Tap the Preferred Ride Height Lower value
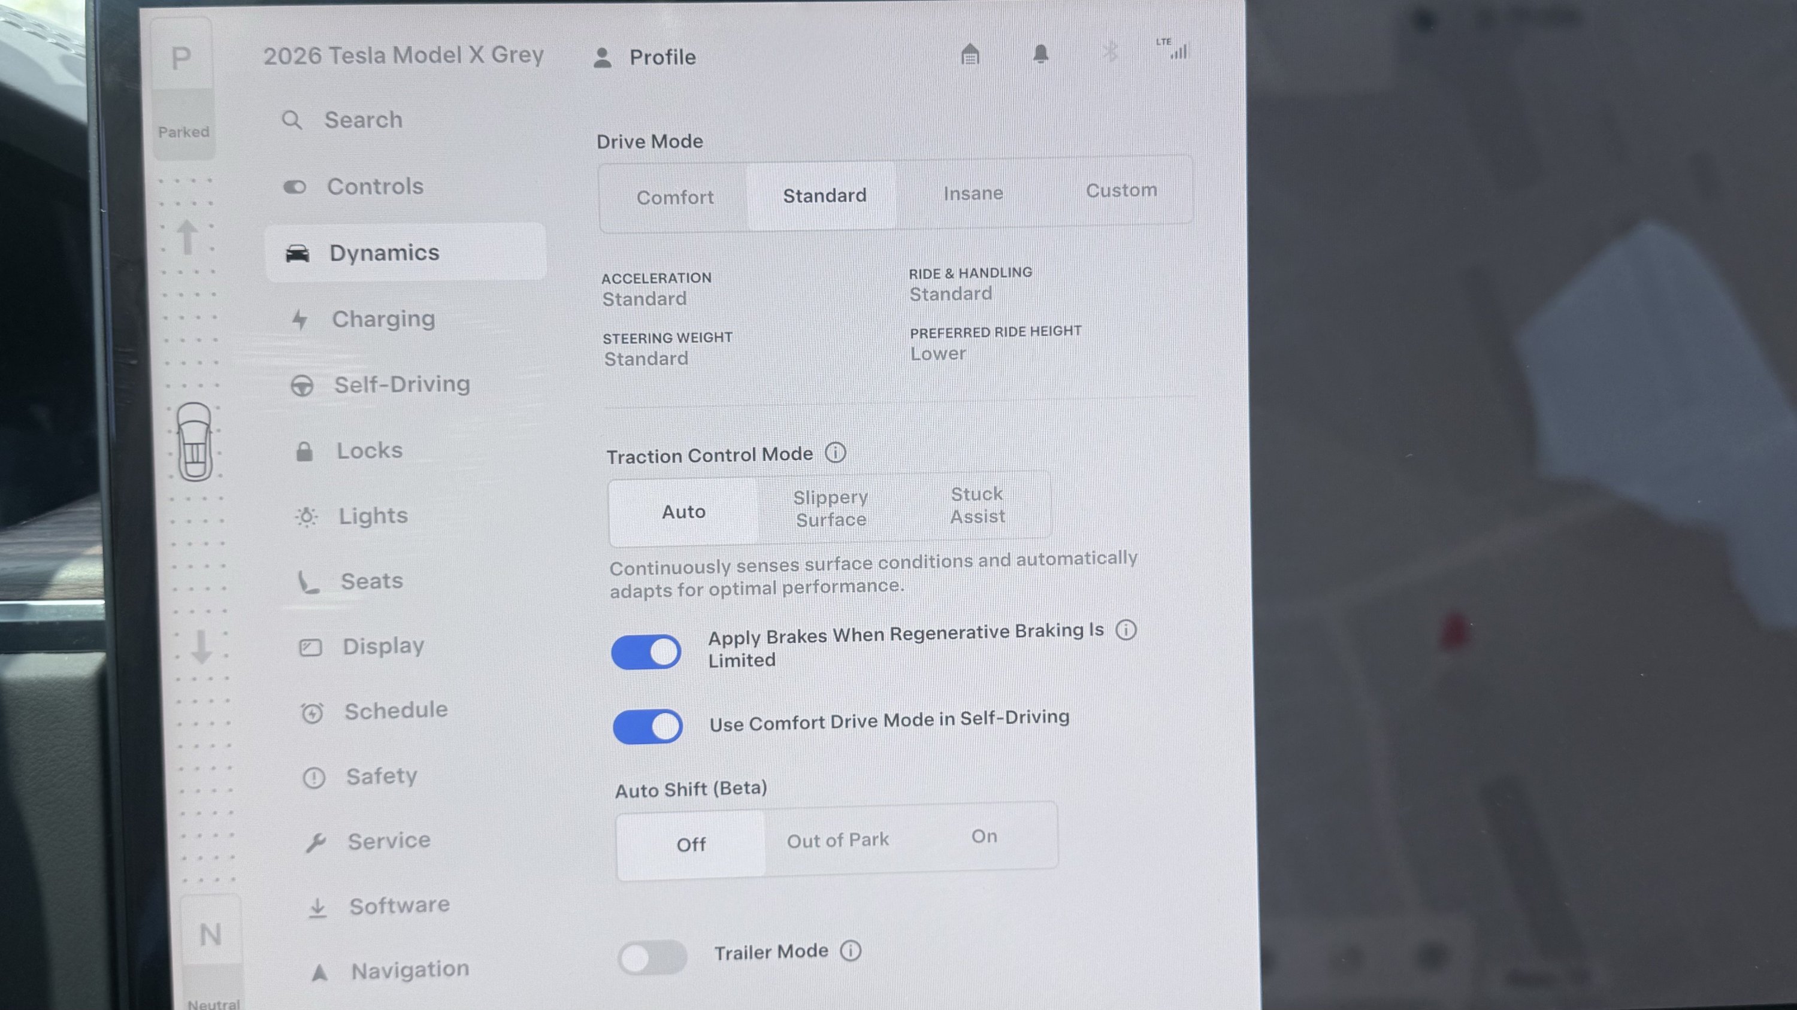Viewport: 1797px width, 1010px height. [938, 354]
